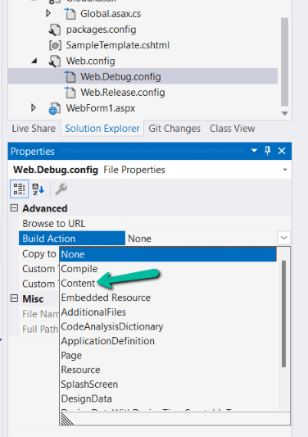Switch Properties to Categorized view
Image resolution: width=308 pixels, height=437 pixels.
coord(19,189)
